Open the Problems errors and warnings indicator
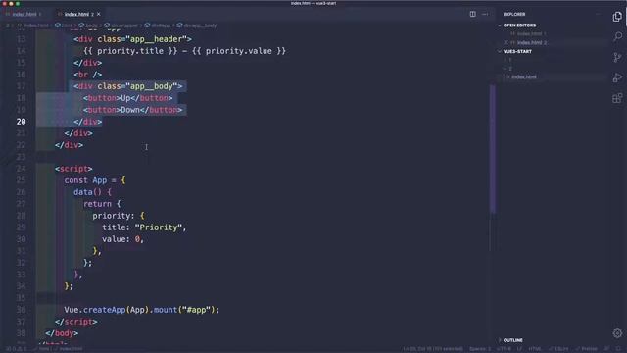 16,349
